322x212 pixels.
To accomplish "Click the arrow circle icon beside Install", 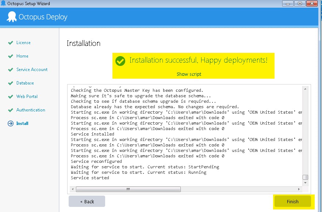I will click(x=11, y=123).
